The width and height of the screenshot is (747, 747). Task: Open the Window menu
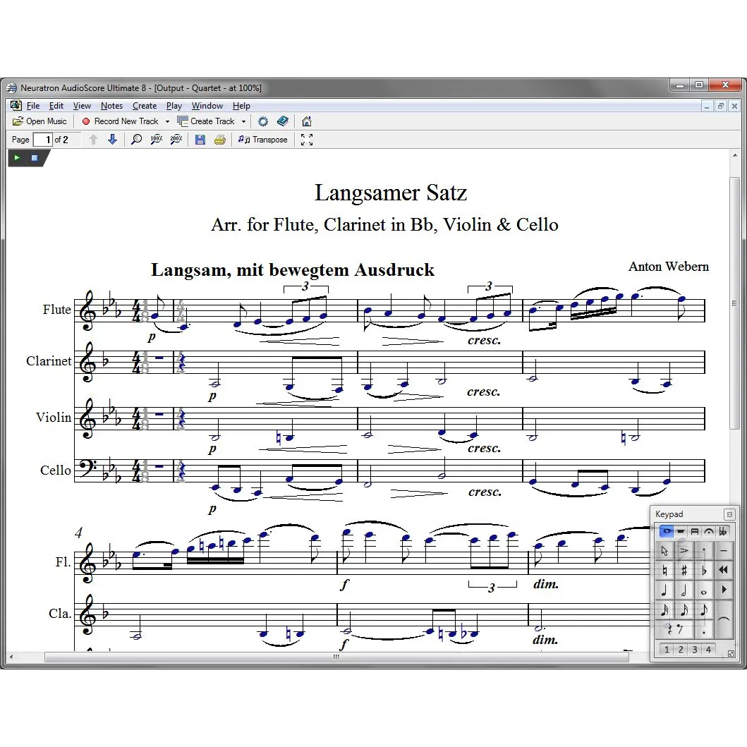click(x=207, y=106)
